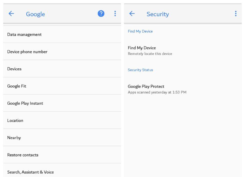Open Data management settings
Viewport: 245px width, 177px height.
point(62,34)
